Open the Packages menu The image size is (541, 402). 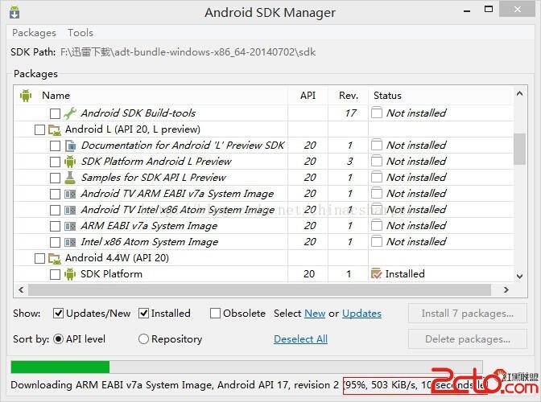(x=34, y=33)
